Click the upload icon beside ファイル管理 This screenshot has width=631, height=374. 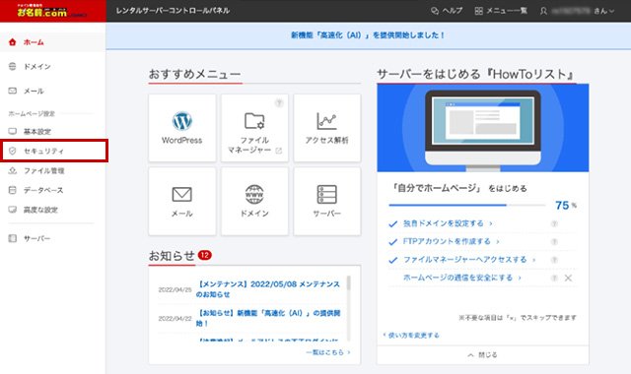pos(13,170)
